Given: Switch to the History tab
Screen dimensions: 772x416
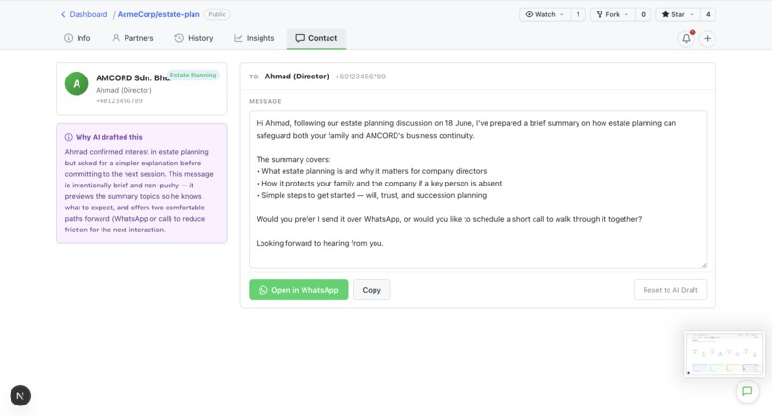Looking at the screenshot, I should coord(194,38).
